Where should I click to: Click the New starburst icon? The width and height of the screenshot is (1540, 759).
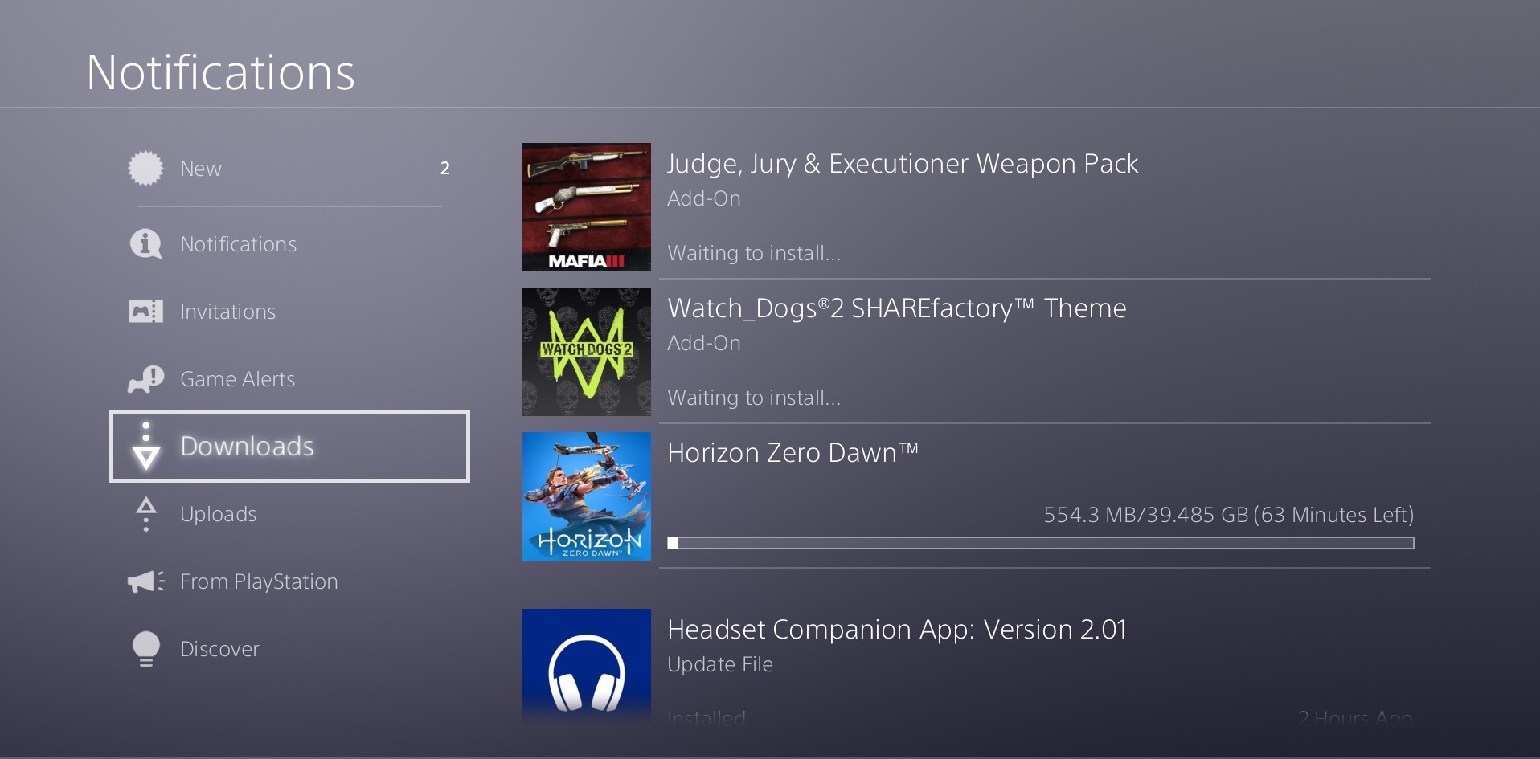145,168
